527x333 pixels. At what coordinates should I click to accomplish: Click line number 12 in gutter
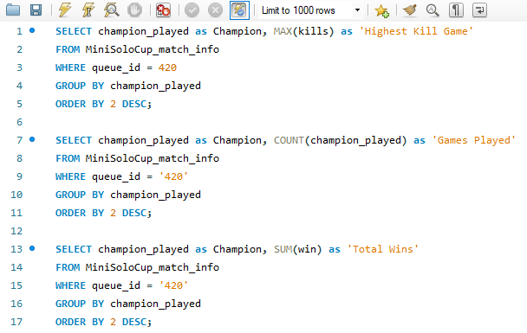pyautogui.click(x=16, y=231)
